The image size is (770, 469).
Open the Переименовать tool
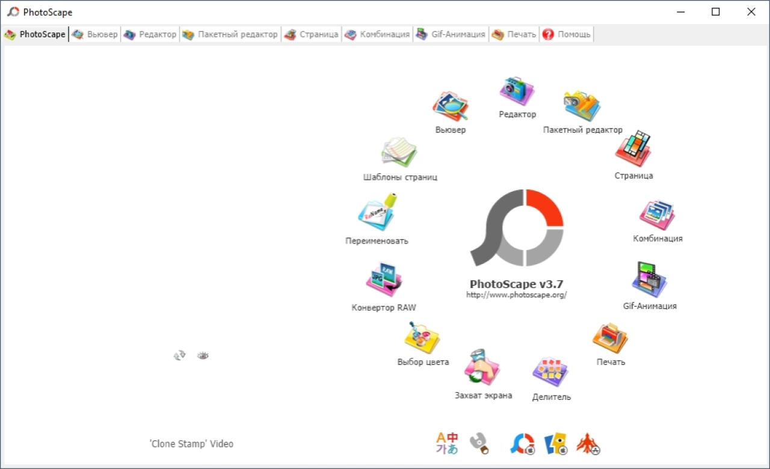pos(377,212)
